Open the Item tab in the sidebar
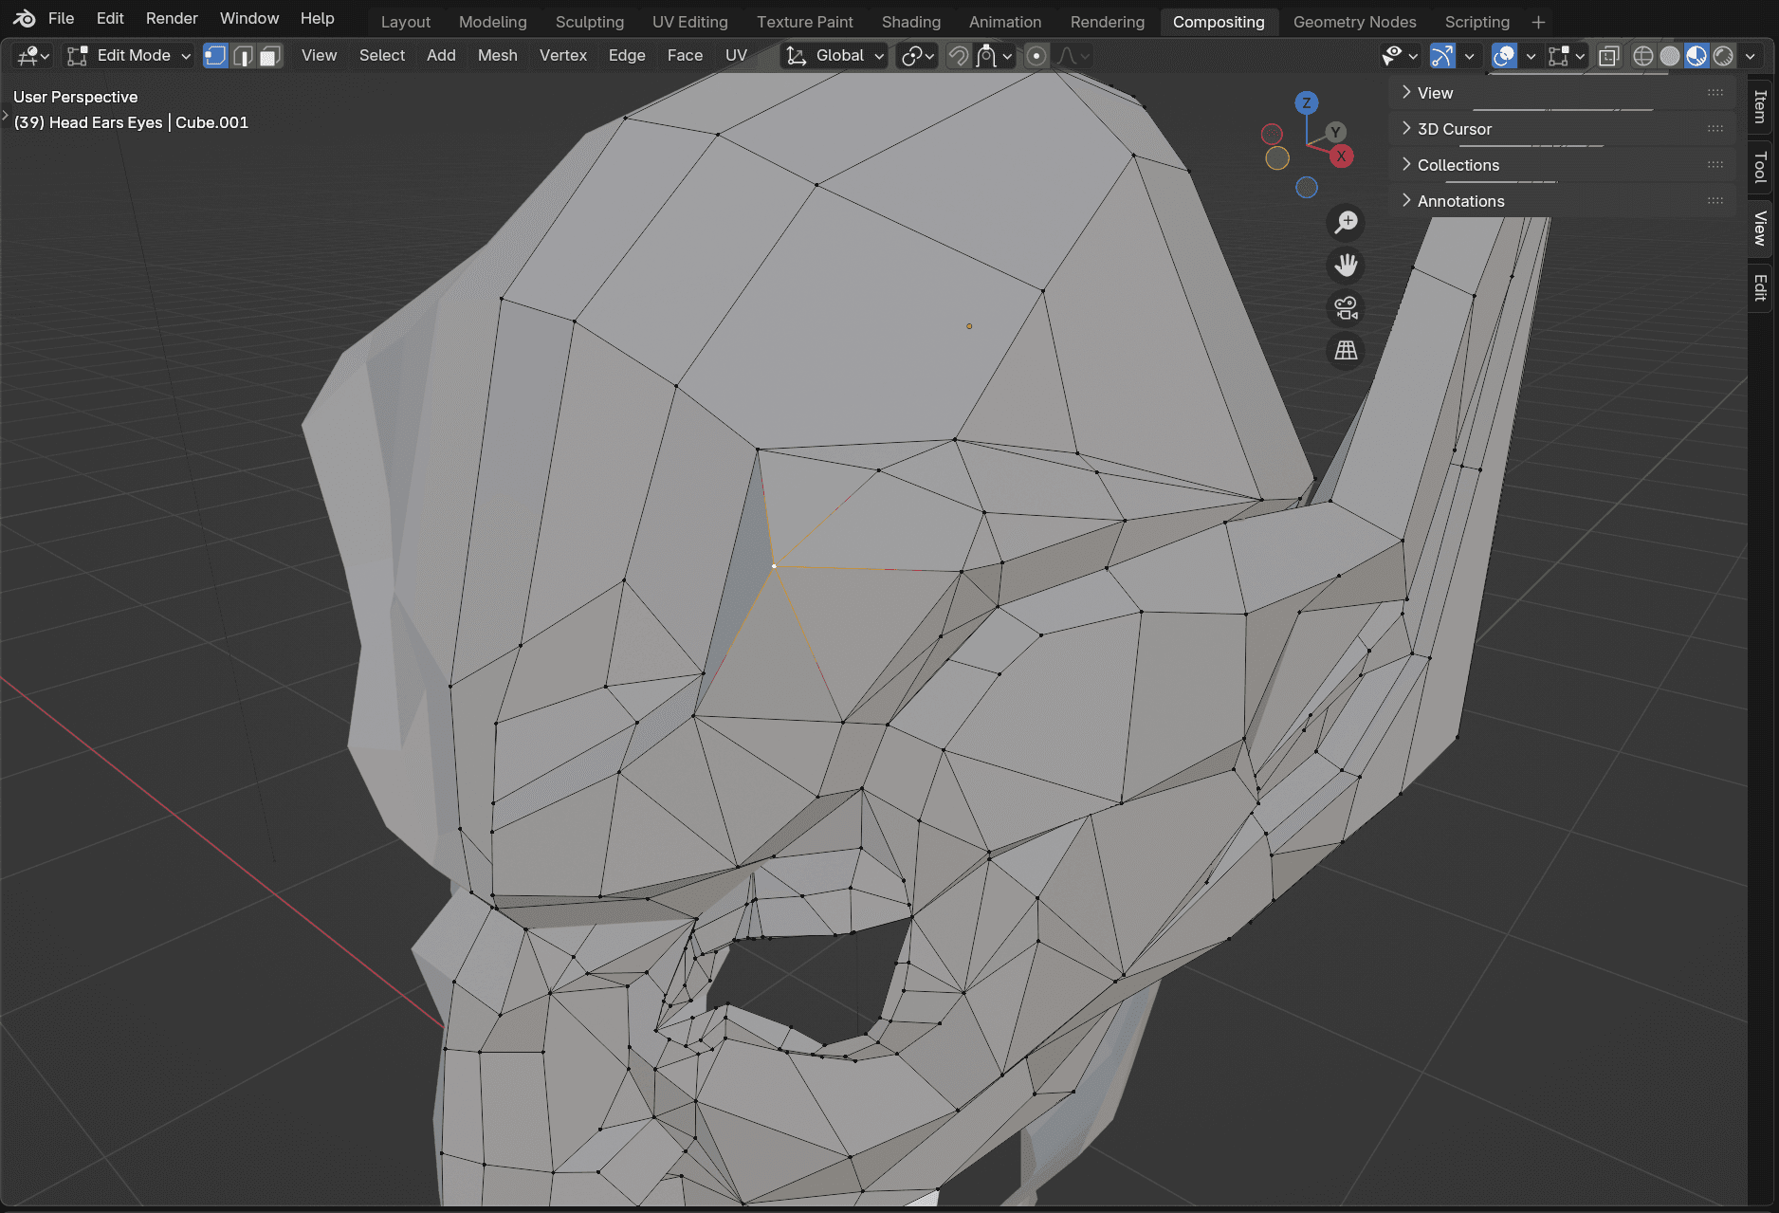Screen dimensions: 1779x1213 click(x=1761, y=104)
